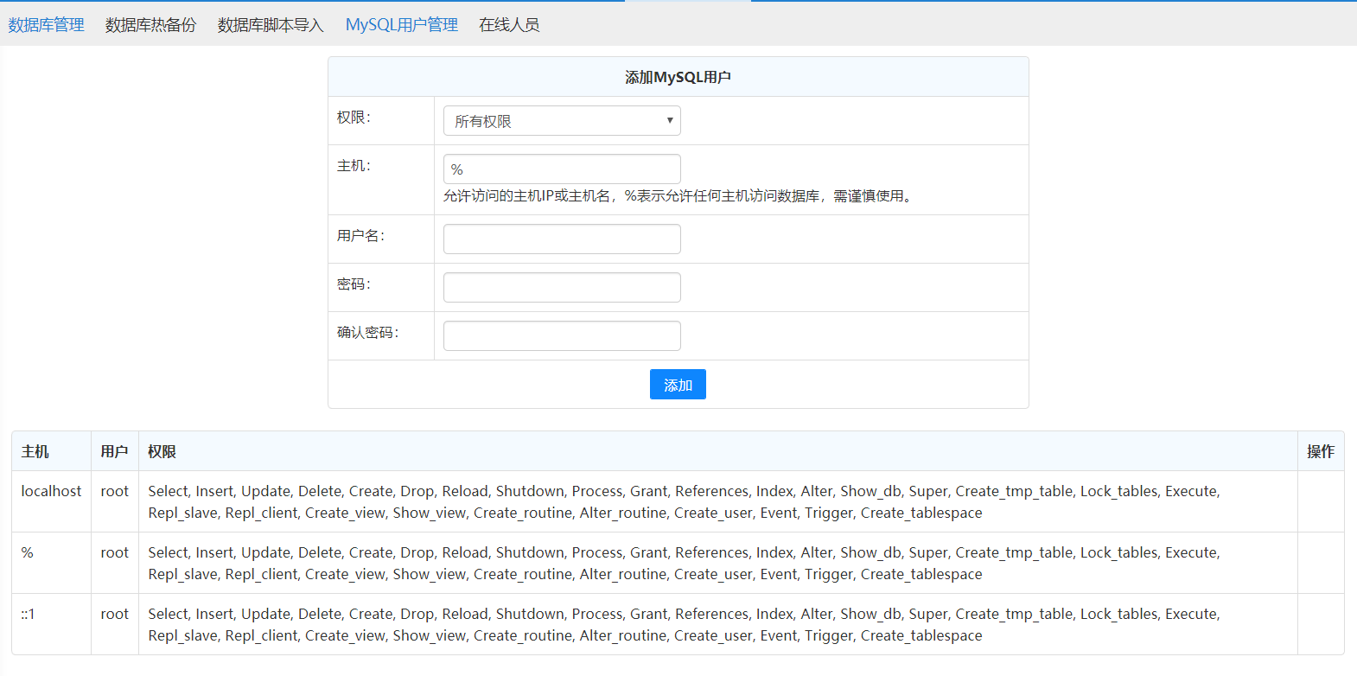Click the 主机 input field containing %
This screenshot has height=676, width=1357.
(x=562, y=169)
